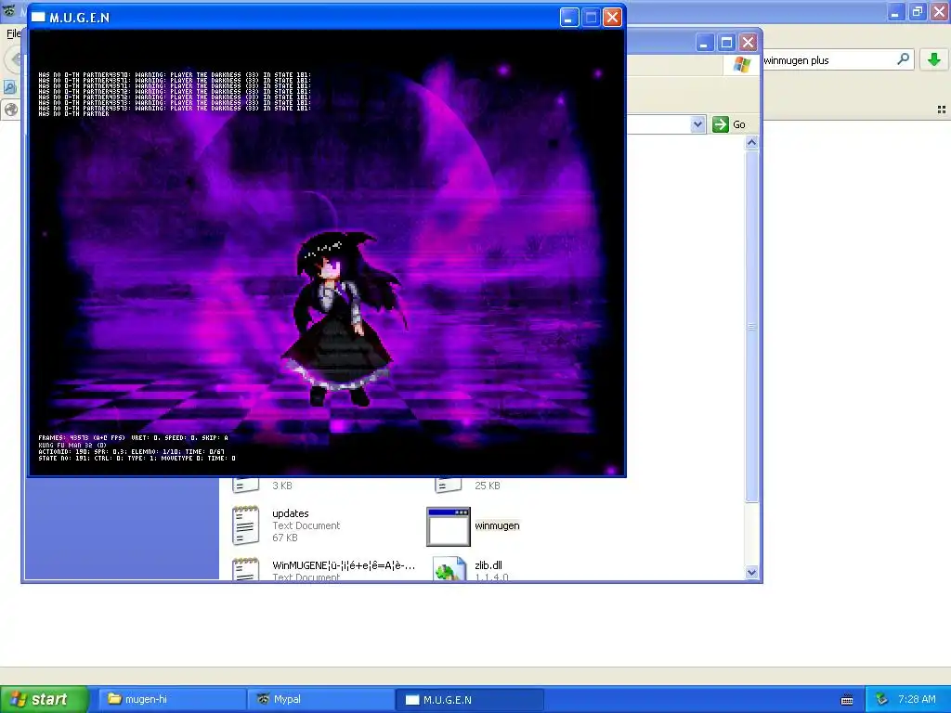
Task: Click the Go label in Explorer
Action: [738, 124]
